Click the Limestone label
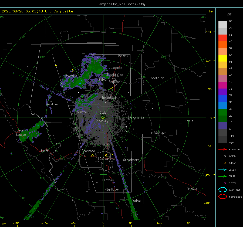The height and width of the screenshot is (227, 243). click(x=51, y=104)
